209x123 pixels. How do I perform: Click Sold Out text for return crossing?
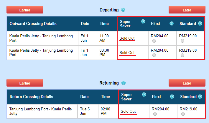tap(129, 112)
